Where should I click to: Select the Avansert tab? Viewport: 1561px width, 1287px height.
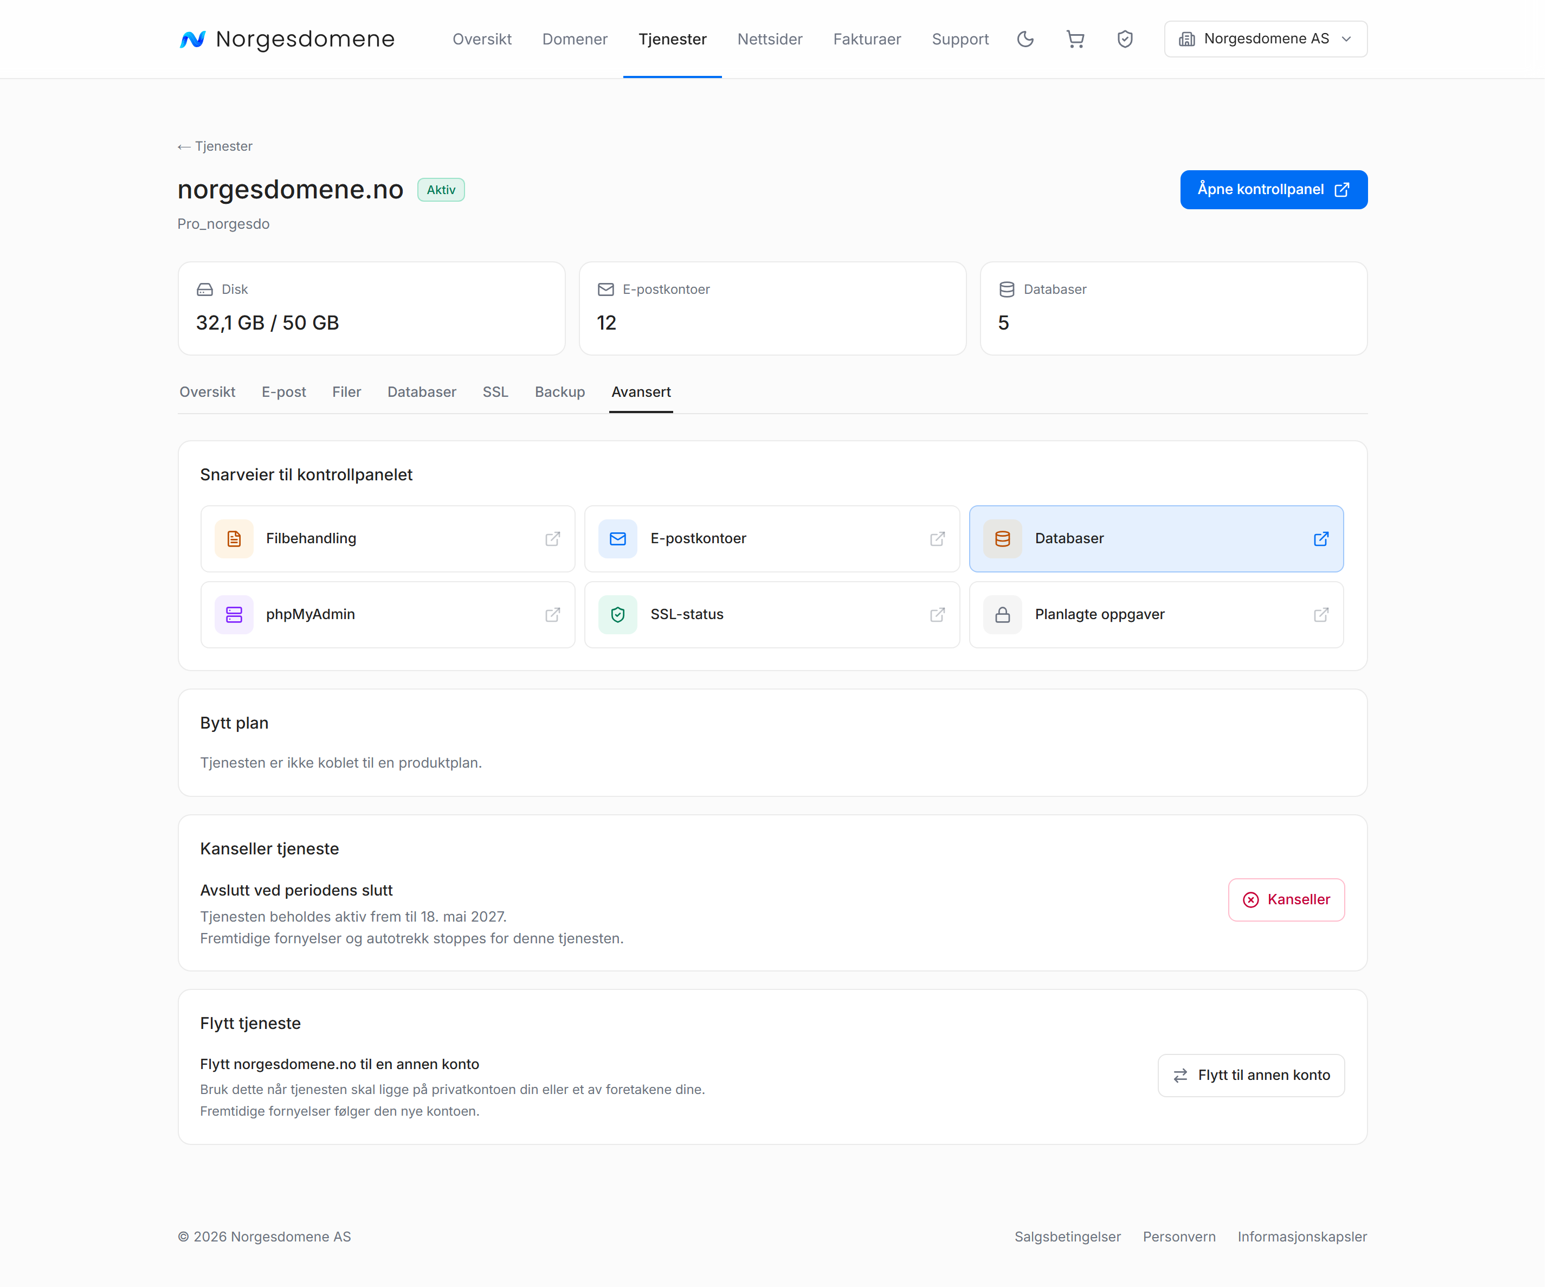click(x=641, y=392)
